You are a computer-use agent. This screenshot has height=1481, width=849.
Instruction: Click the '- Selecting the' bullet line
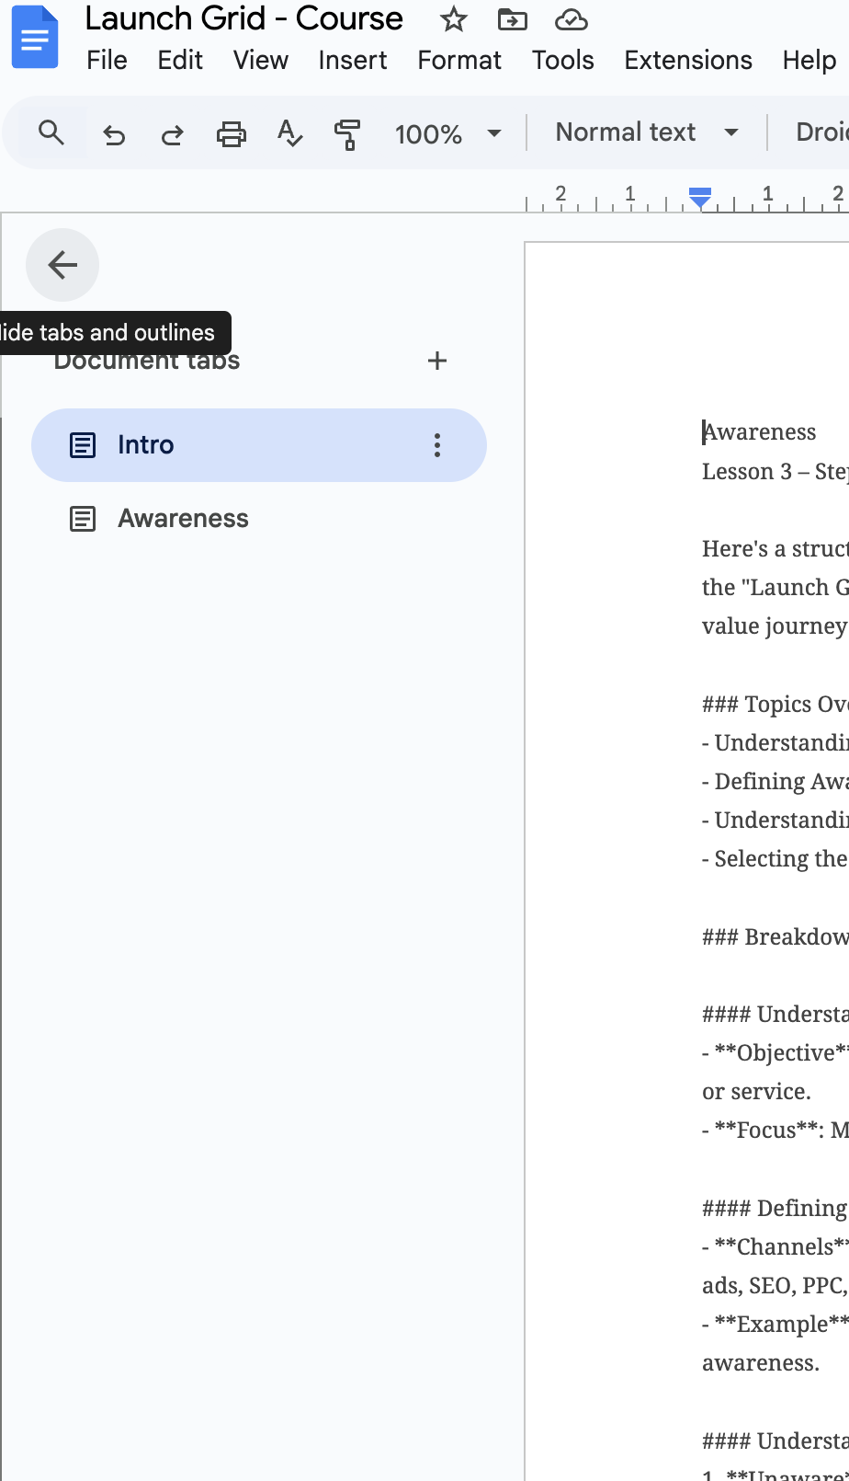click(775, 859)
